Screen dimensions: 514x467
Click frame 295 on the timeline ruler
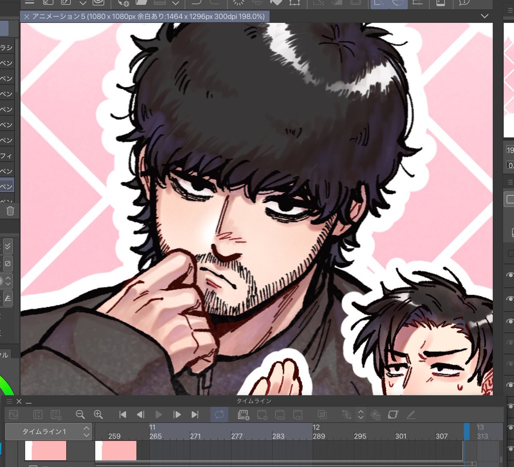point(360,436)
